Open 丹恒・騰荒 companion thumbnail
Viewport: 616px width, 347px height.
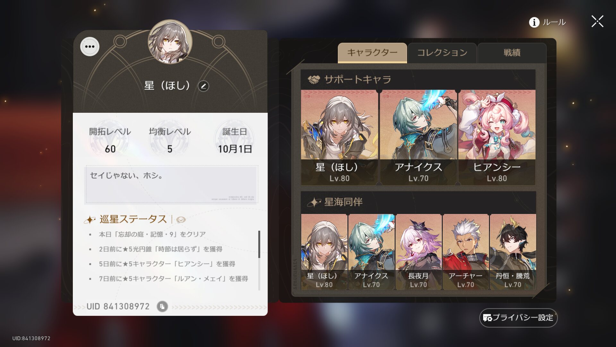[x=513, y=252]
